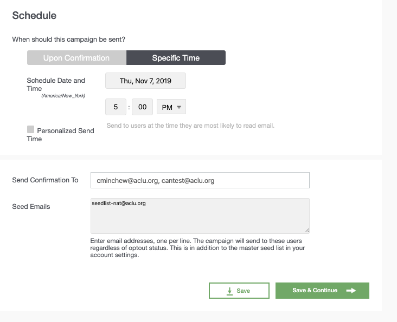
Task: Click the Save button
Action: [239, 291]
